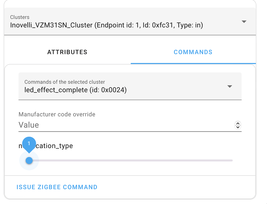267x204 pixels.
Task: Decrease the Manufacturer code override value
Action: pos(238,127)
